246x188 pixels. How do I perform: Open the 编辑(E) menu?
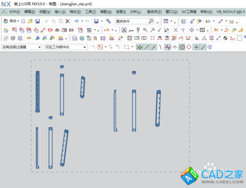(x=30, y=12)
